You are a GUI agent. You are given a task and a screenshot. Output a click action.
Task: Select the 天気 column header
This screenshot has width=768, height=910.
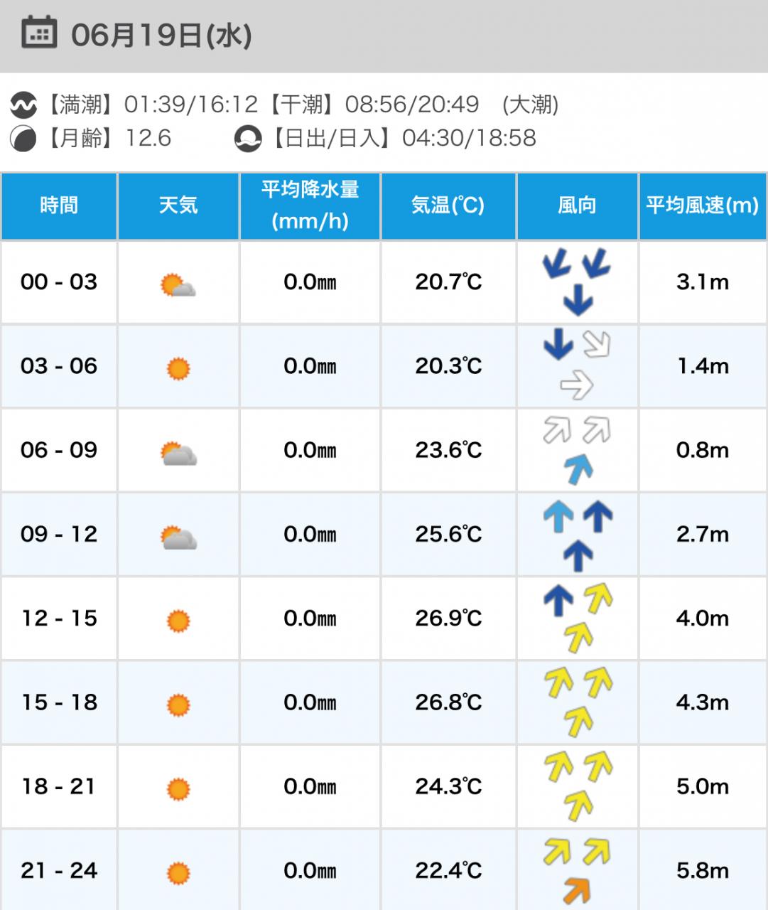click(x=178, y=205)
